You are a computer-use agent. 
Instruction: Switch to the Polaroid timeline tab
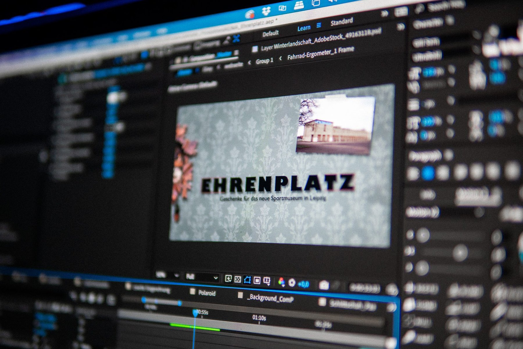[x=207, y=293]
